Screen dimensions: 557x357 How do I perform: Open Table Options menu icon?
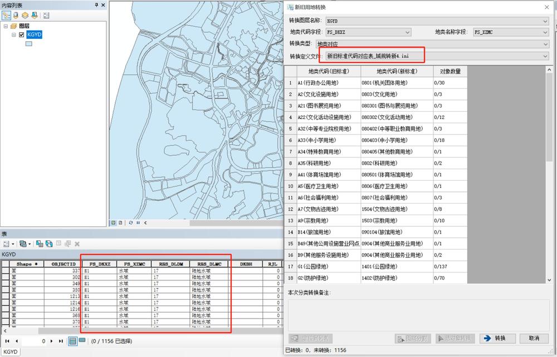pos(6,244)
